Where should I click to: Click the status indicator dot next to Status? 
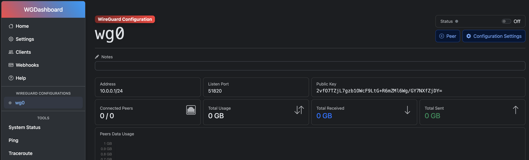[x=457, y=21]
